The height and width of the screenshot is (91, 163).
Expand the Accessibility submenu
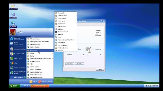(x=66, y=13)
